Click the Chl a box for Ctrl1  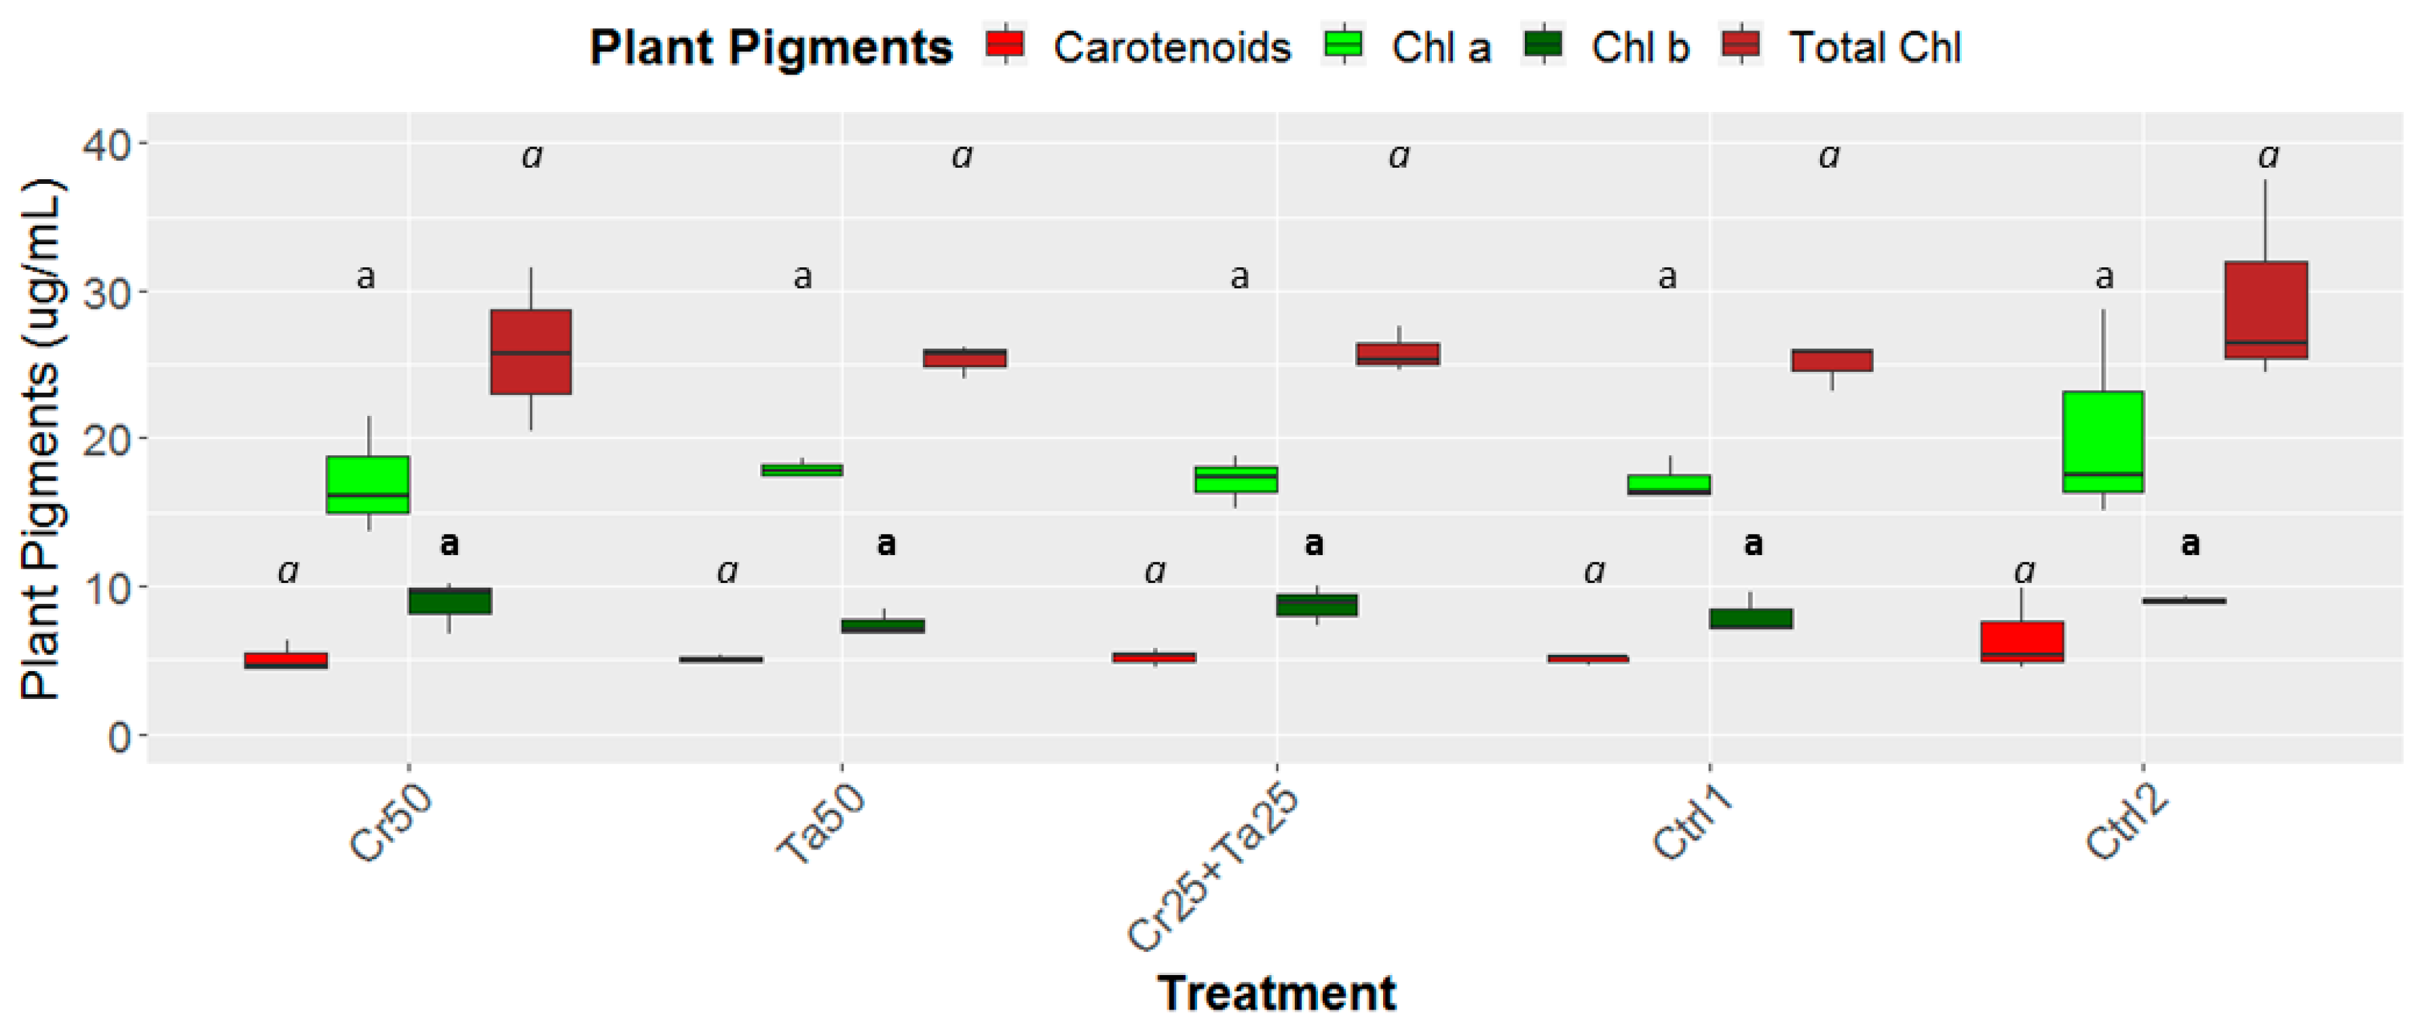pyautogui.click(x=1668, y=484)
